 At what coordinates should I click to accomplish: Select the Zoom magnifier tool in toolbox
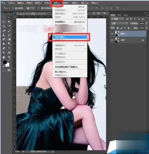(9, 57)
